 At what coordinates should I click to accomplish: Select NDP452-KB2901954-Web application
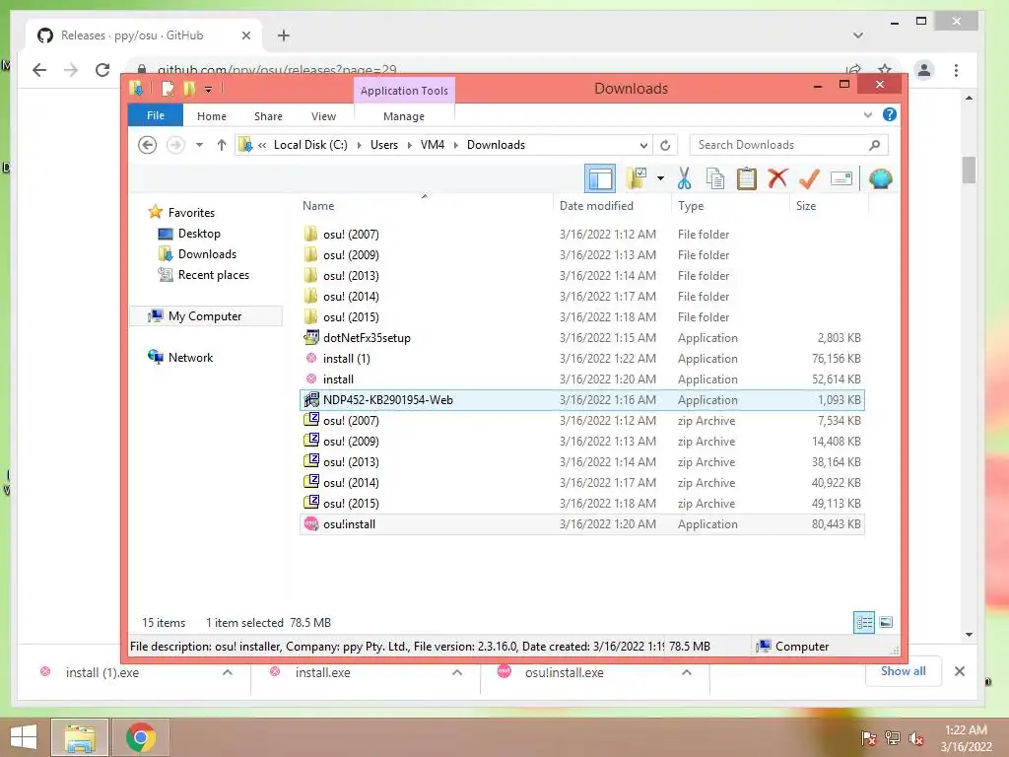point(581,400)
